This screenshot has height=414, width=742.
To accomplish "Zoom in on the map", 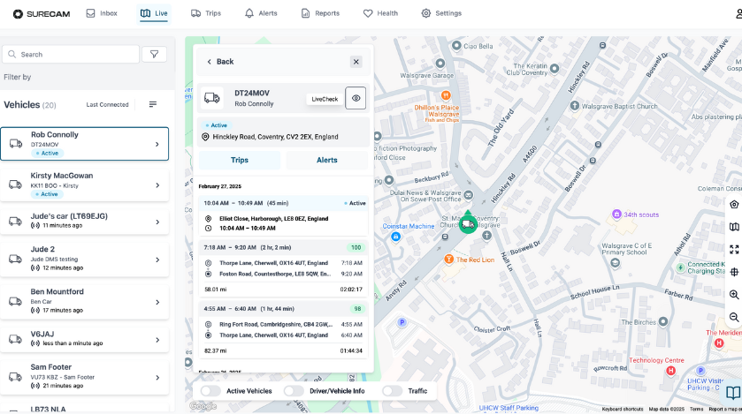I will point(734,295).
